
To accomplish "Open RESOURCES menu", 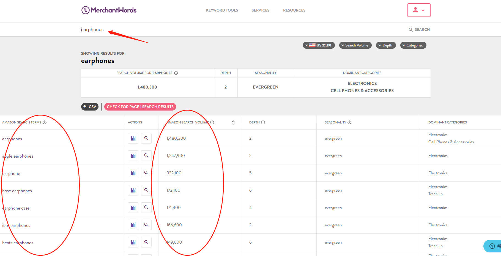I will click(294, 10).
